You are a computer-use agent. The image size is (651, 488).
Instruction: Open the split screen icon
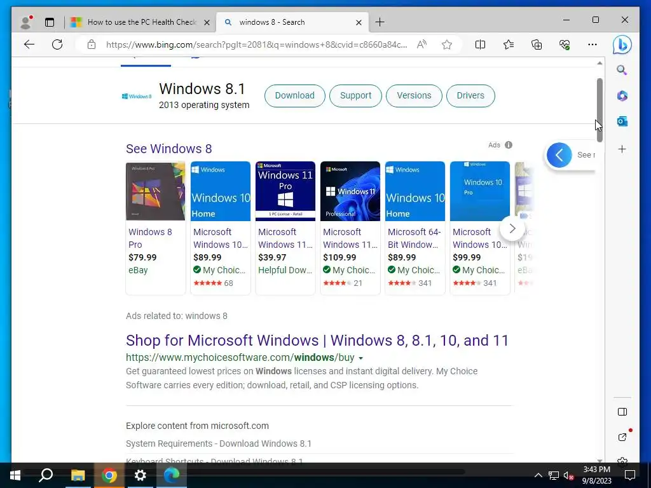pyautogui.click(x=480, y=44)
